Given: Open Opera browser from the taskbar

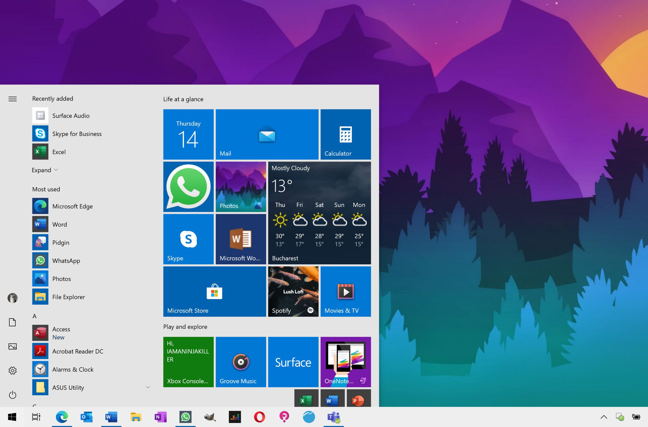Looking at the screenshot, I should point(259,417).
